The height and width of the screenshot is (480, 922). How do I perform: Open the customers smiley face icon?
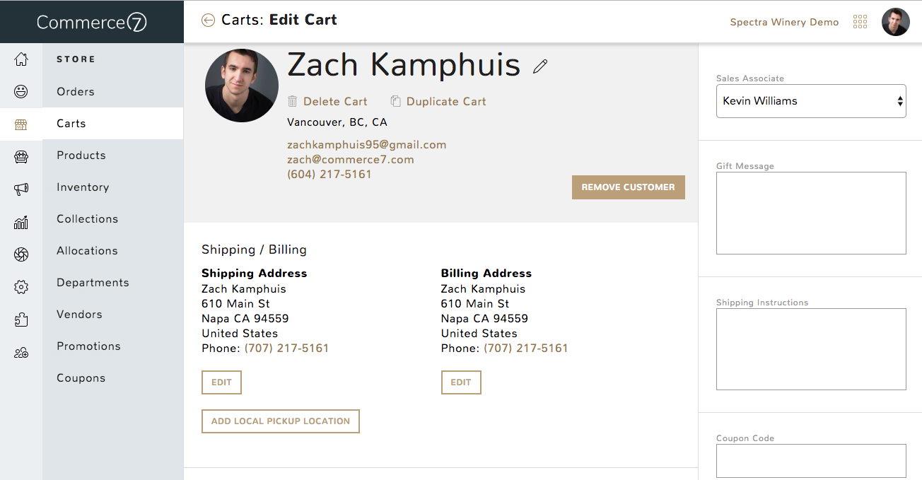(21, 91)
